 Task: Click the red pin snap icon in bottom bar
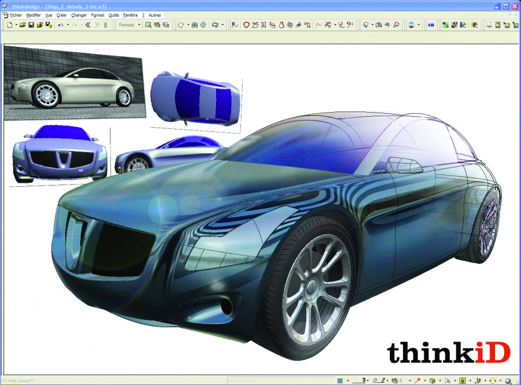[418, 381]
